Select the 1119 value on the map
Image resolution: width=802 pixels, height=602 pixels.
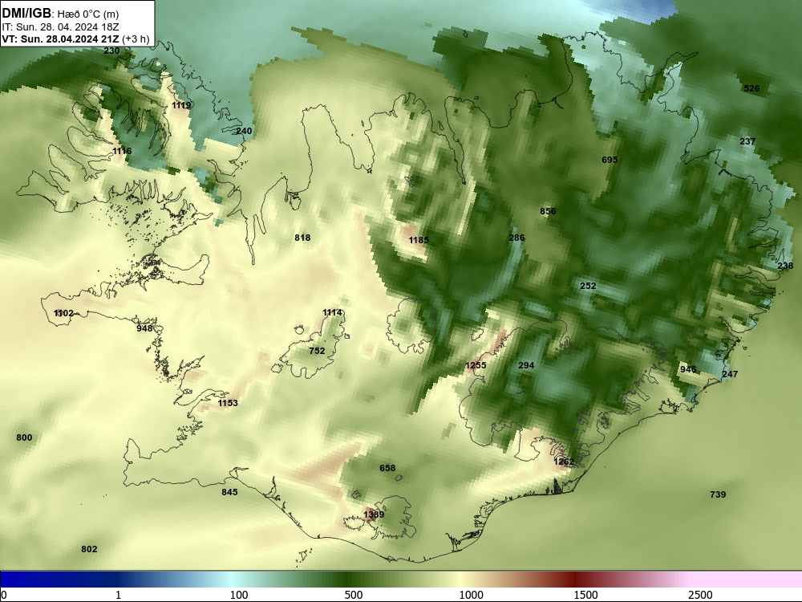181,105
